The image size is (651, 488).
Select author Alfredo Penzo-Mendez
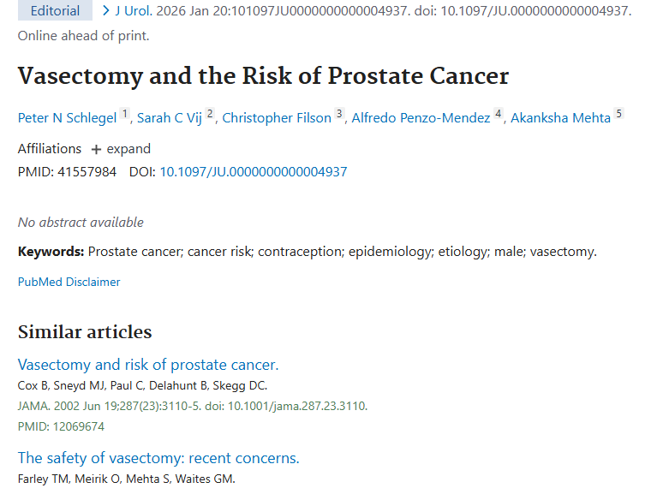(421, 118)
